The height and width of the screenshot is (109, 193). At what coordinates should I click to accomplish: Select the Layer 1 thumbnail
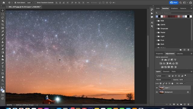[161, 88]
